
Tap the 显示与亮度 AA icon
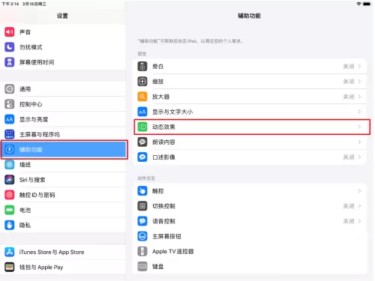[x=10, y=119]
